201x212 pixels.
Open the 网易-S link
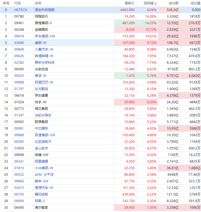[40, 201]
